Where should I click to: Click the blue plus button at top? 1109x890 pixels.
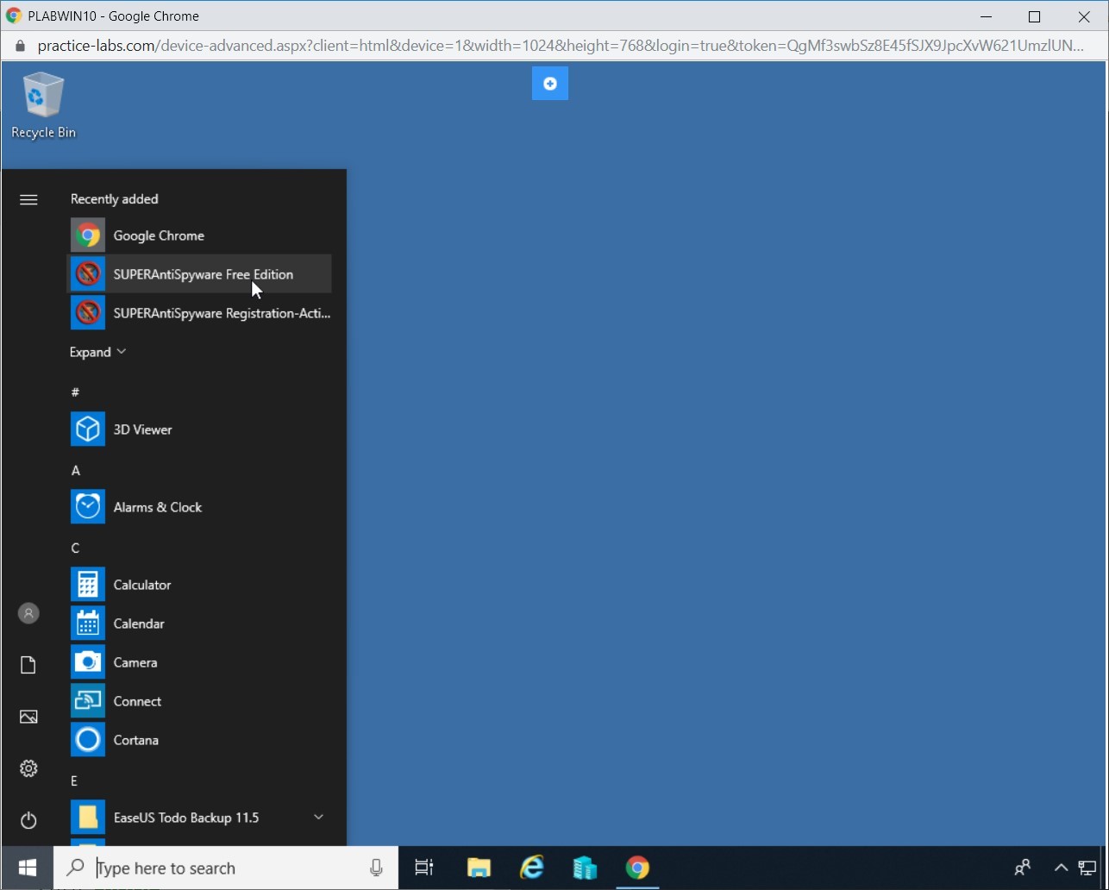[550, 84]
